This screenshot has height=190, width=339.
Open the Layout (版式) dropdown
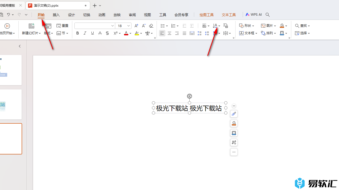coord(49,33)
